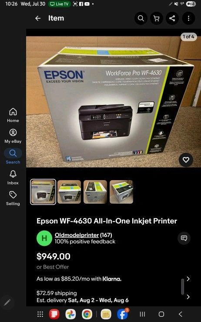This screenshot has height=322, width=201.
Task: Go to the Selling section
Action: pyautogui.click(x=13, y=198)
